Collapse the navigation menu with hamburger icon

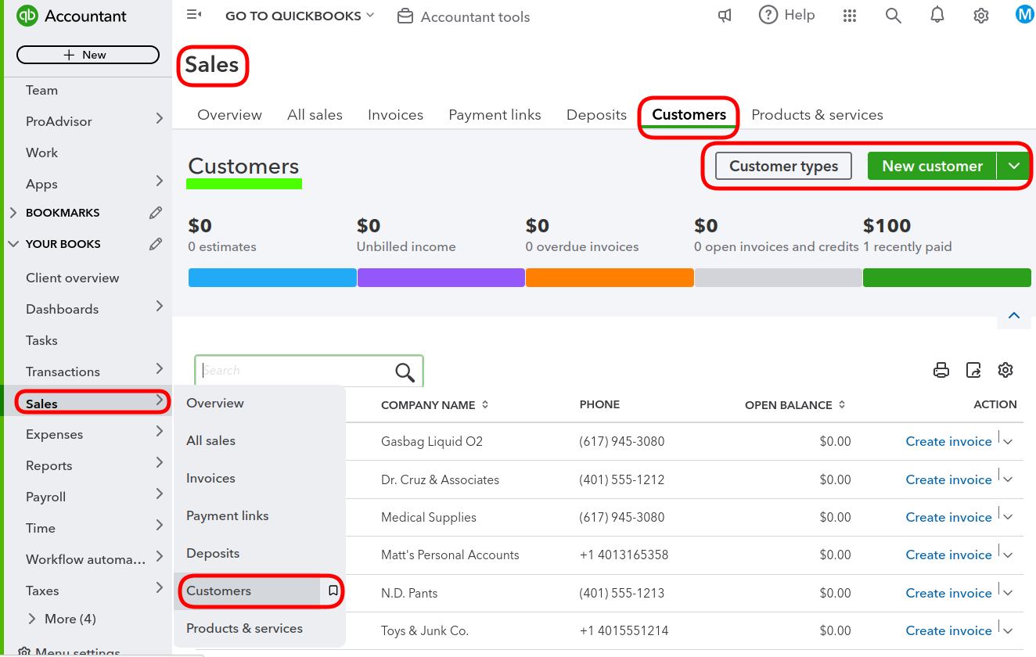point(194,15)
